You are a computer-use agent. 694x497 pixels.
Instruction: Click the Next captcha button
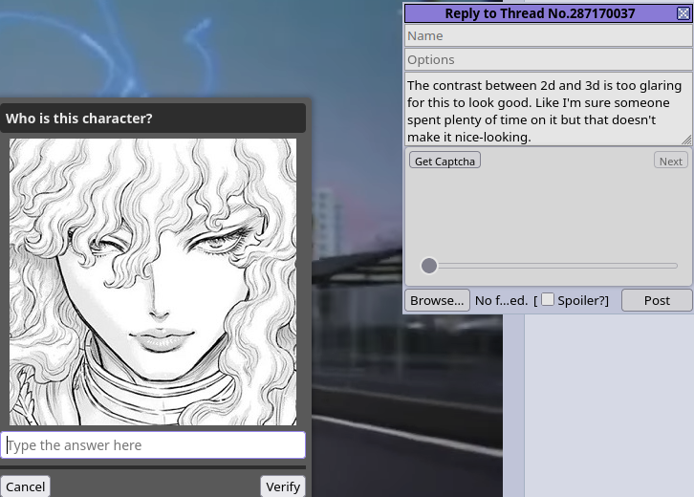[671, 161]
